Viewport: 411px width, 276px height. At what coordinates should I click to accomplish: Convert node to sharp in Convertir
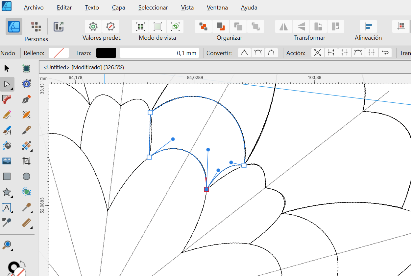244,53
